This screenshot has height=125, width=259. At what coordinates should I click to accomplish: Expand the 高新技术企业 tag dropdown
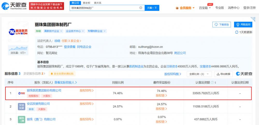coord(53,31)
